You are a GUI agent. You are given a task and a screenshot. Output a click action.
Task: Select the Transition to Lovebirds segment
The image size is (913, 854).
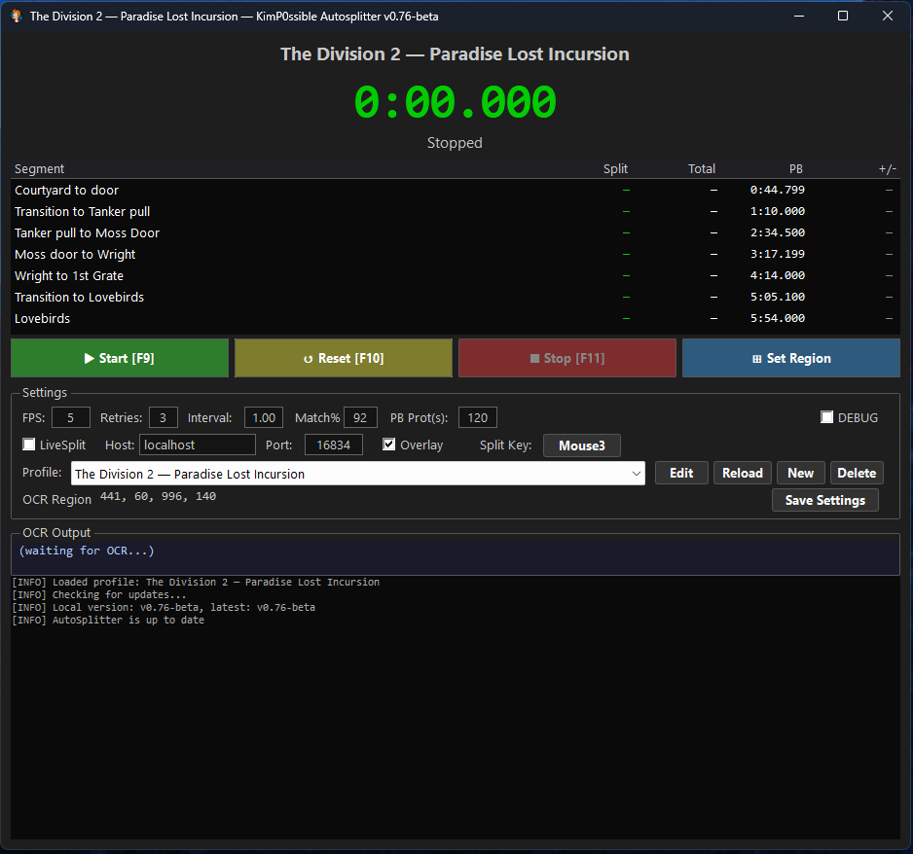[456, 298]
